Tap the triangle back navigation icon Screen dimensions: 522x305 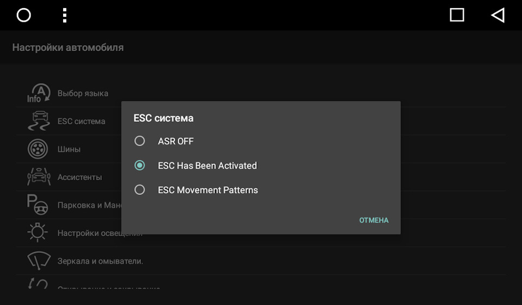pyautogui.click(x=498, y=15)
